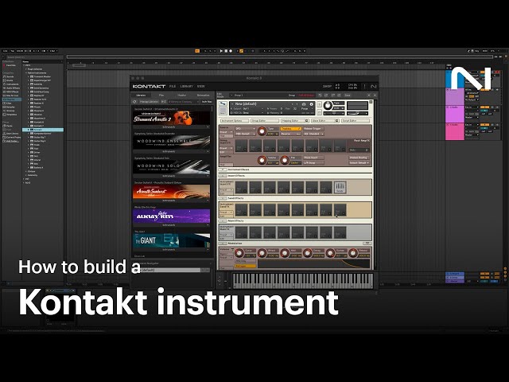Collapse the Insert Effects section
Image resolution: width=509 pixels, height=382 pixels.
(x=223, y=176)
